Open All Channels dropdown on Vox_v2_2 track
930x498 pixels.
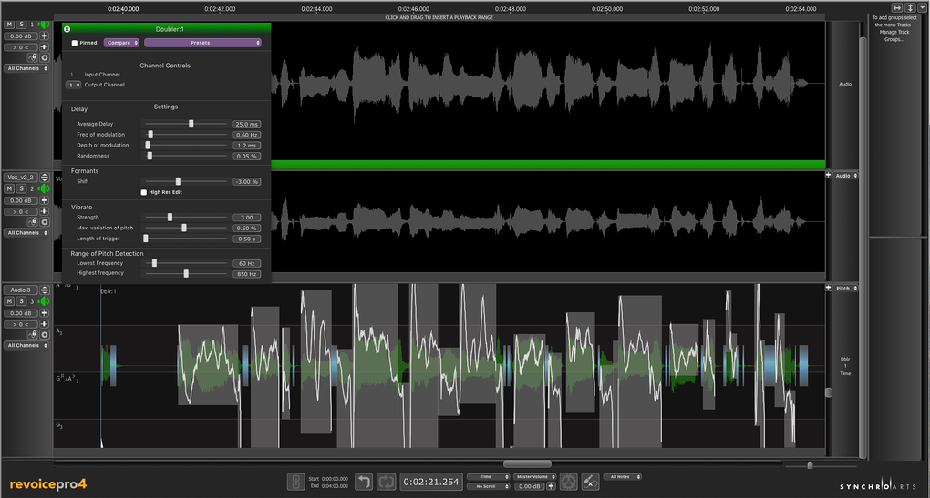pyautogui.click(x=26, y=233)
